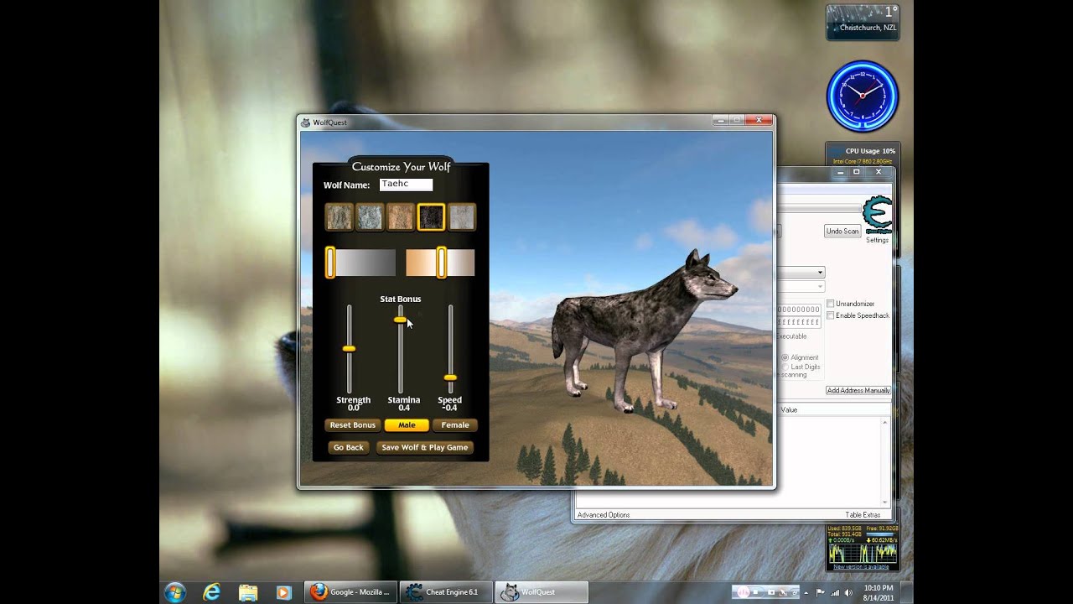The height and width of the screenshot is (604, 1073).
Task: Choose the Male gender option
Action: 407,425
